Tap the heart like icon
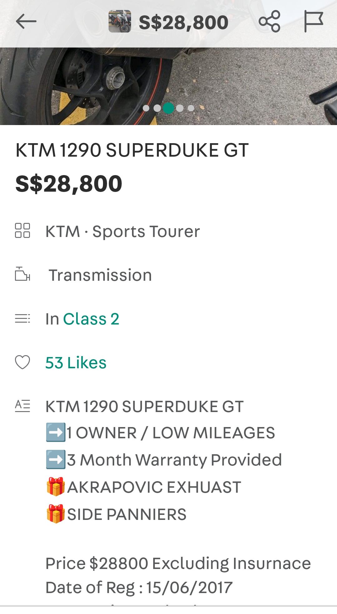The height and width of the screenshot is (614, 337). click(x=22, y=362)
